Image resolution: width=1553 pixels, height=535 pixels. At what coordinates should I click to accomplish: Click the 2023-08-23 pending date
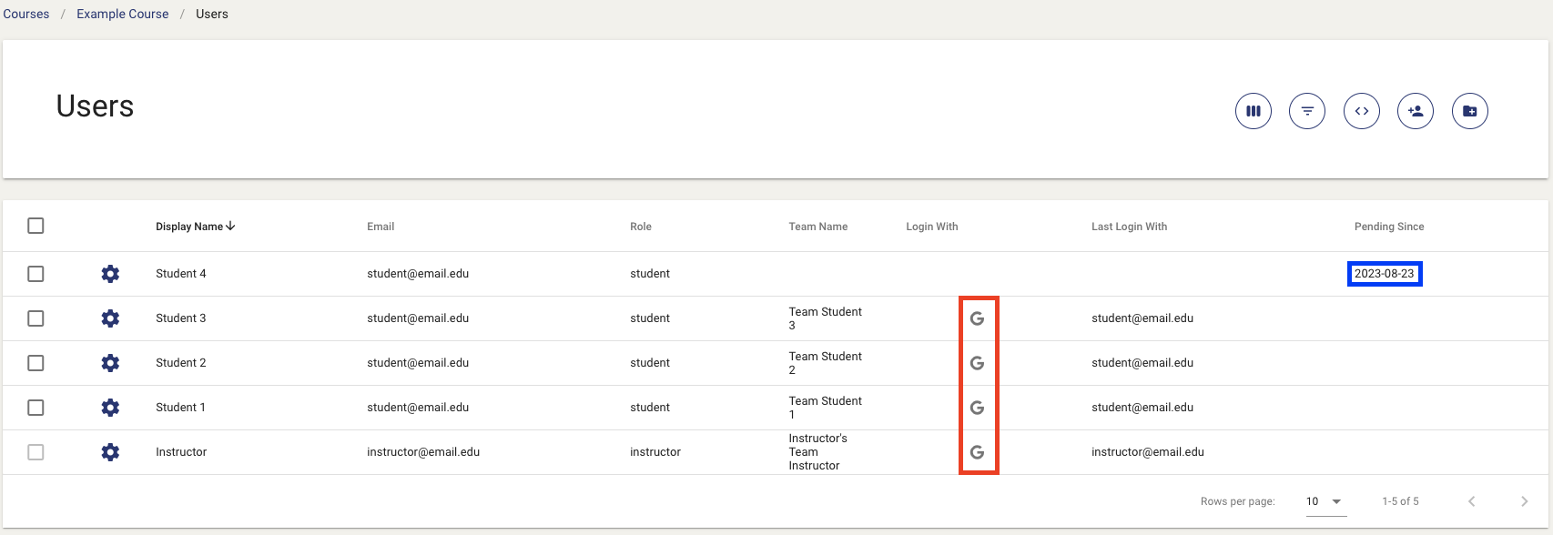(x=1385, y=274)
